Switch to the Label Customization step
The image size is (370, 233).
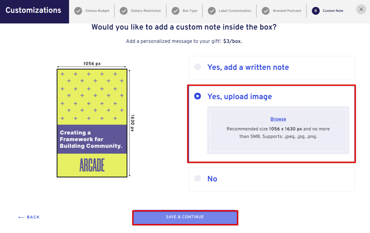click(235, 11)
